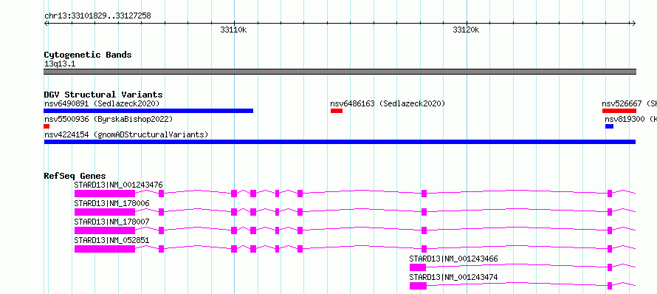This screenshot has width=657, height=294.
Task: Open the STARD13|NM_052851 transcript label
Action: pyautogui.click(x=112, y=240)
